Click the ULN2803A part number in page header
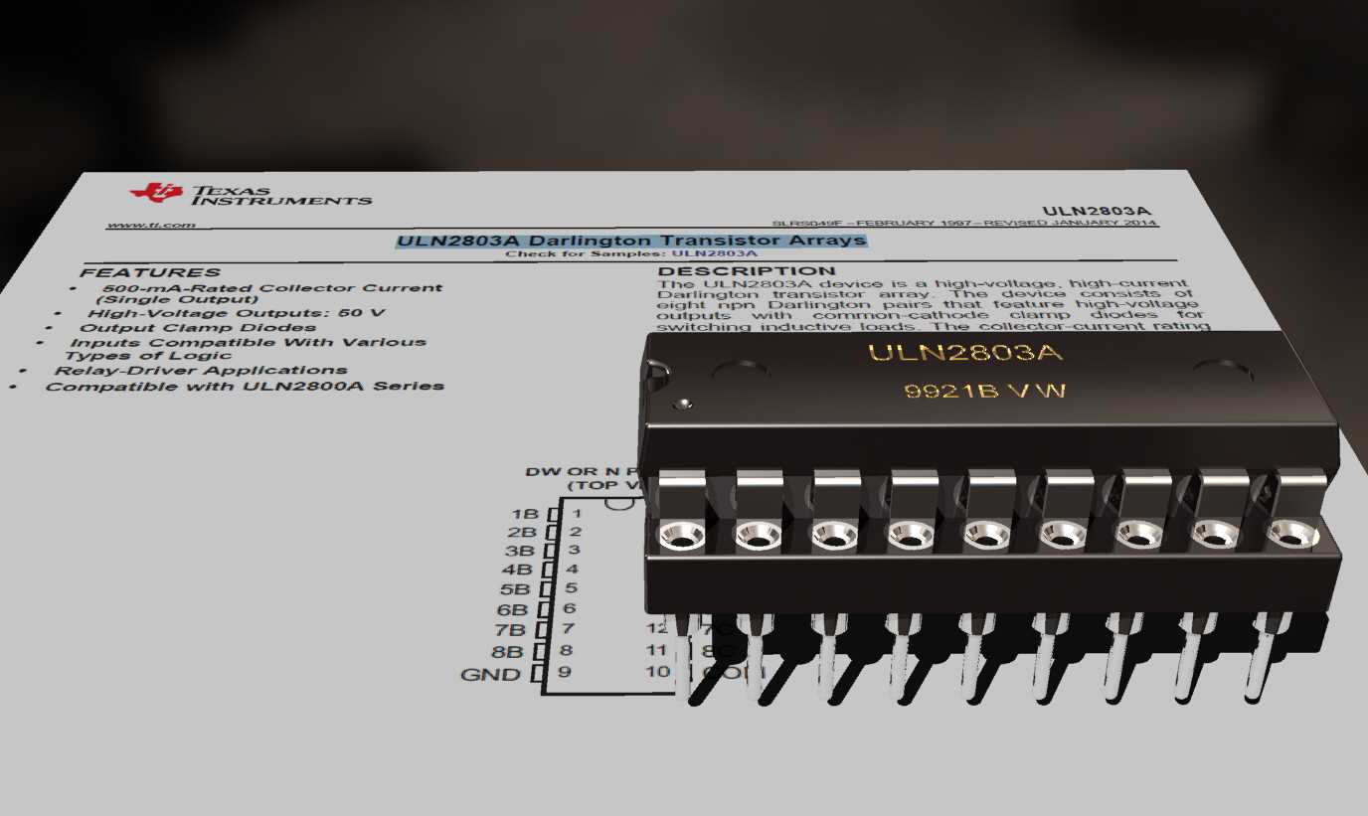 [1097, 211]
